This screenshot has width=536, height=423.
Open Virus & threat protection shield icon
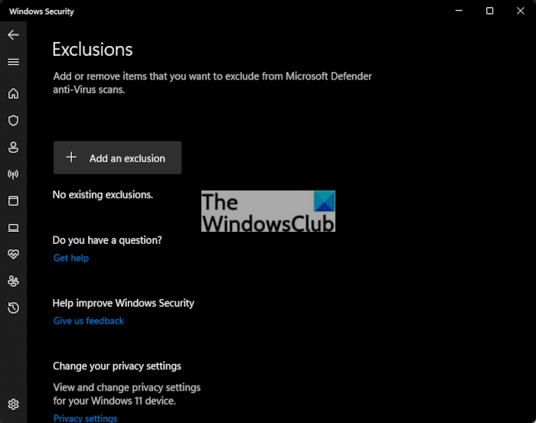pos(13,120)
